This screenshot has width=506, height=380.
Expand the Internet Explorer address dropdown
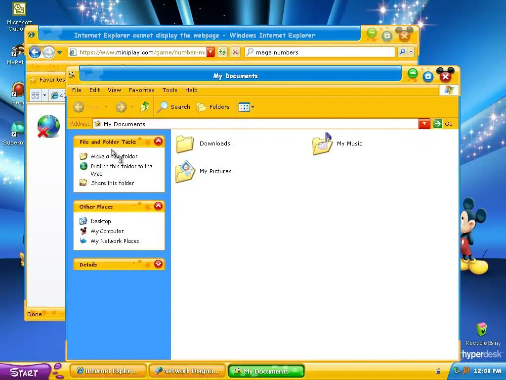(x=211, y=52)
